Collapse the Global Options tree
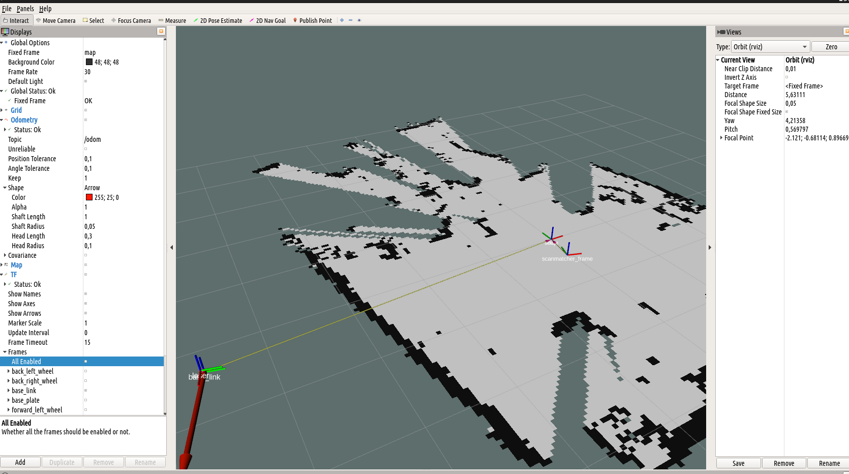The image size is (849, 474). [x=2, y=43]
